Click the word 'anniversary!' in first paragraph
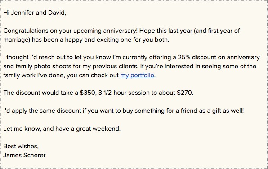Viewport: 268px width, 169px height. (x=121, y=31)
